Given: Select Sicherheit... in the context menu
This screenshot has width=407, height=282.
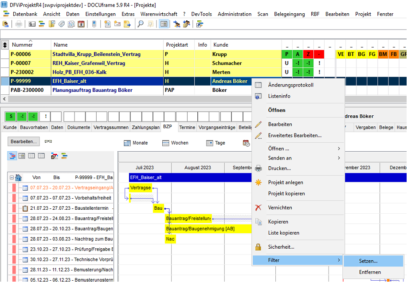Looking at the screenshot, I should click(298, 247).
